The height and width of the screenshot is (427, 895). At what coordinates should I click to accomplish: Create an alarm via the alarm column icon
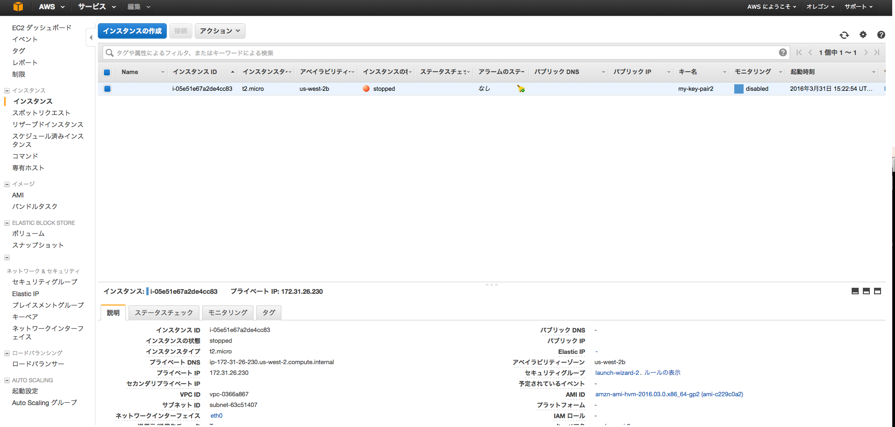pyautogui.click(x=520, y=88)
